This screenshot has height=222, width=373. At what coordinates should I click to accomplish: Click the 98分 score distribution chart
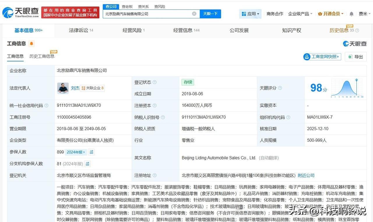pyautogui.click(x=347, y=88)
